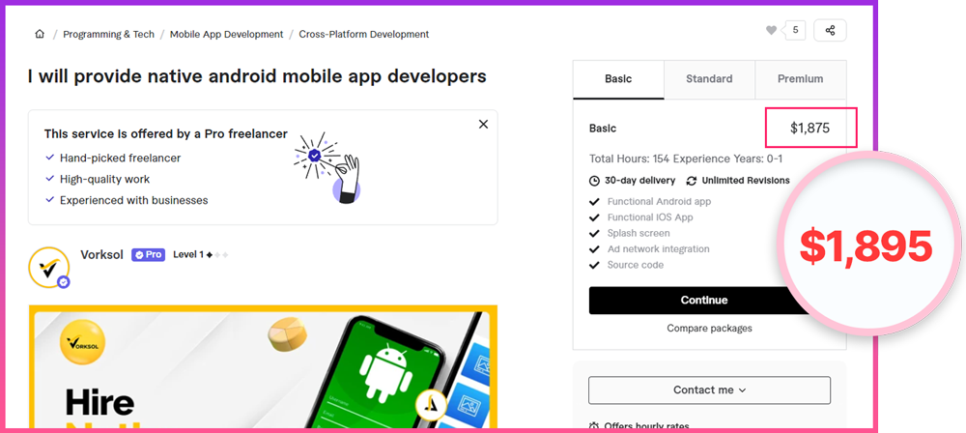Switch to the Standard package tab
966x433 pixels.
(x=709, y=79)
